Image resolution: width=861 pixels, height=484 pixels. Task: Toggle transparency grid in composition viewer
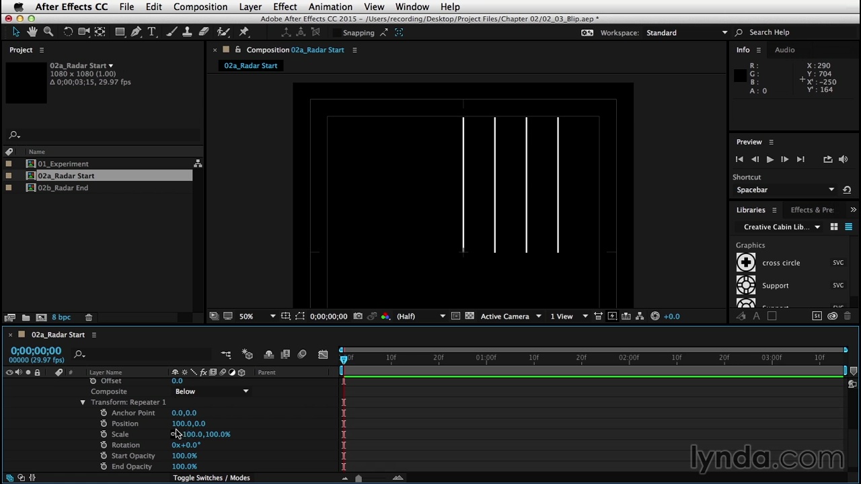[470, 316]
